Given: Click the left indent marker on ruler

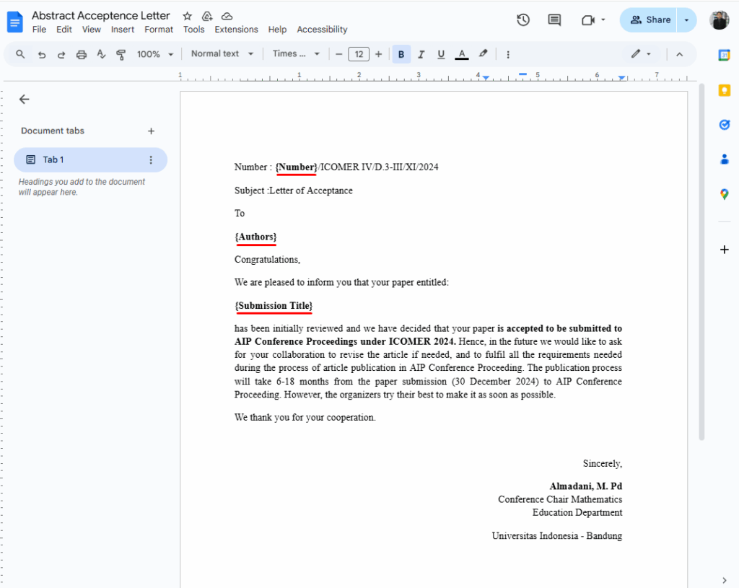Looking at the screenshot, I should coord(486,76).
